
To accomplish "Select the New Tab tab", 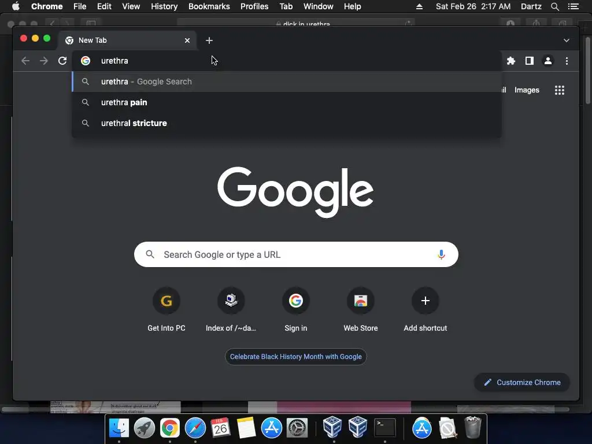I will (x=127, y=40).
